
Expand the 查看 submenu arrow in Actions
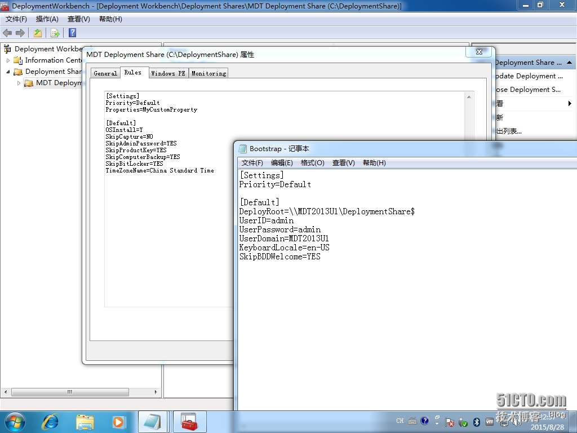coord(570,104)
